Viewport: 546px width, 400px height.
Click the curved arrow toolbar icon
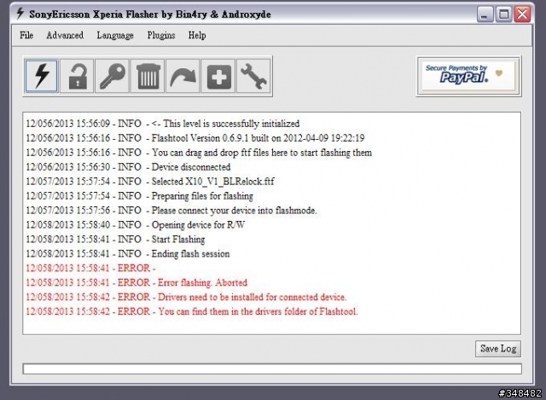pyautogui.click(x=183, y=76)
